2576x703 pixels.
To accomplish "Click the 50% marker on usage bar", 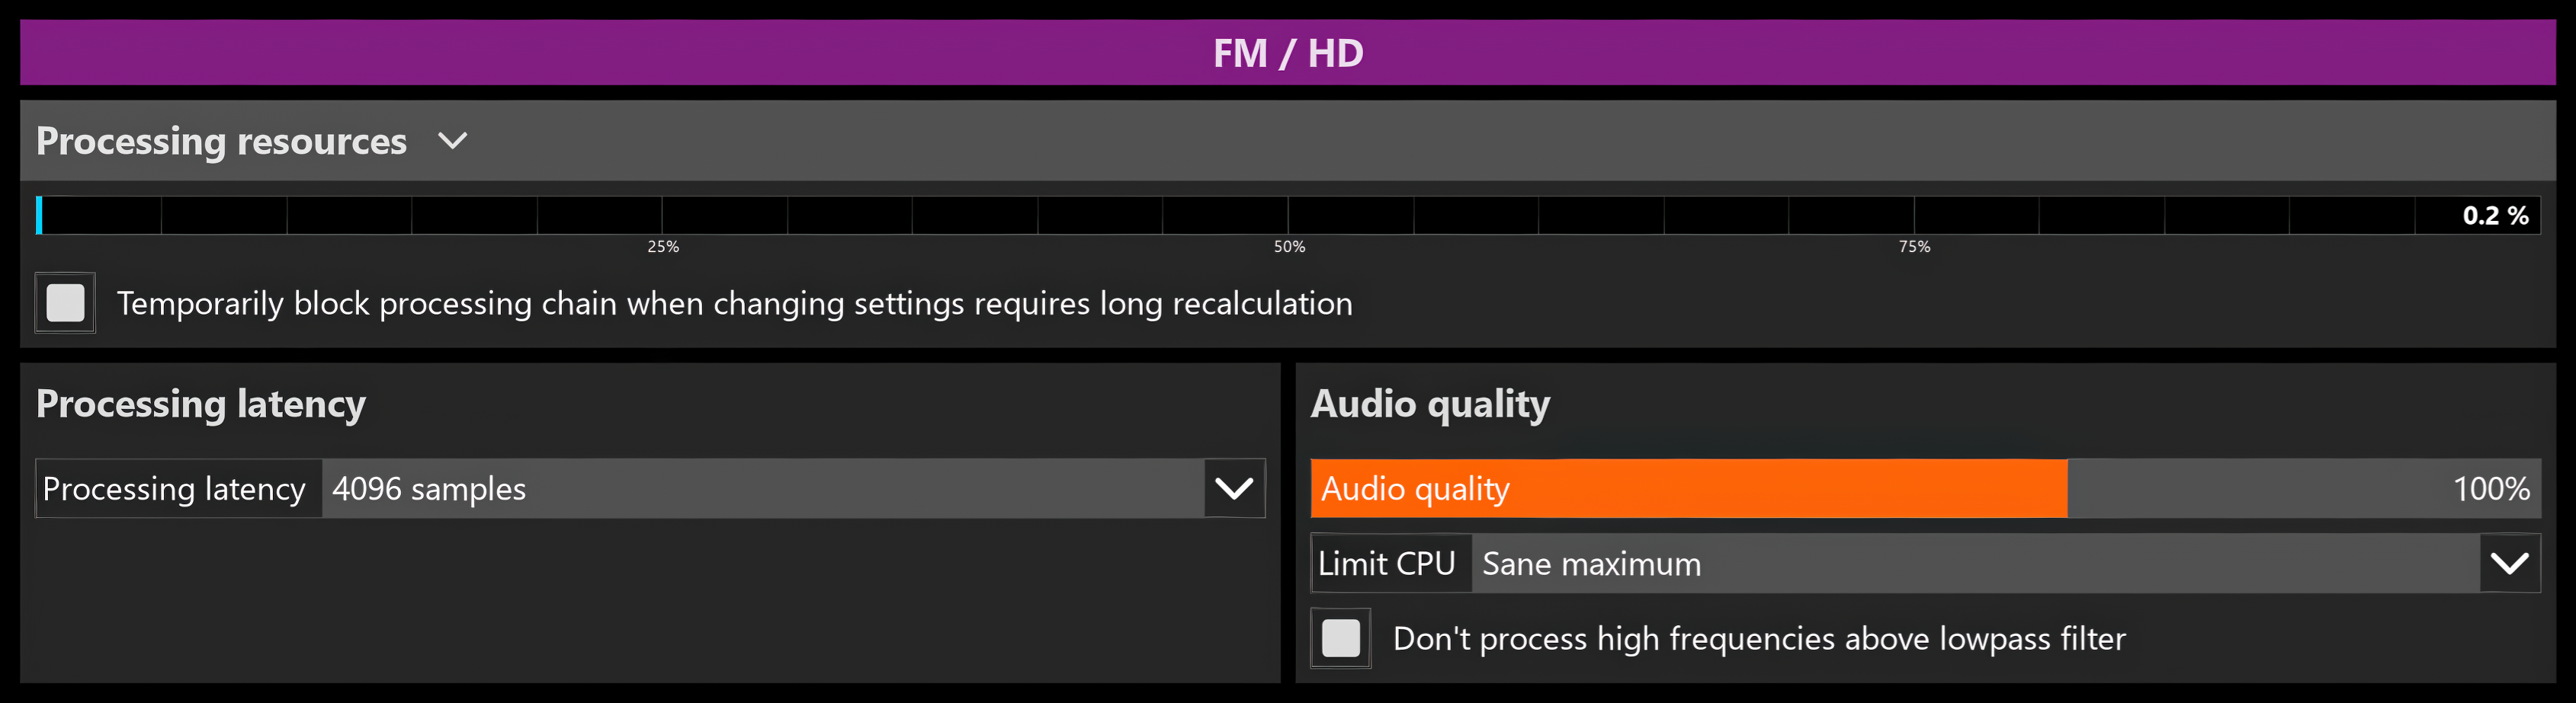I will [1289, 247].
